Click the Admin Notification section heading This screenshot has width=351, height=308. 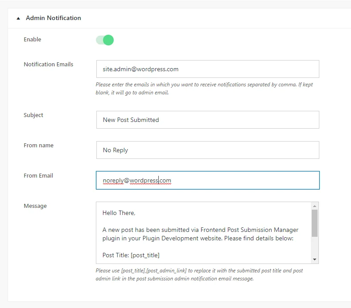53,18
